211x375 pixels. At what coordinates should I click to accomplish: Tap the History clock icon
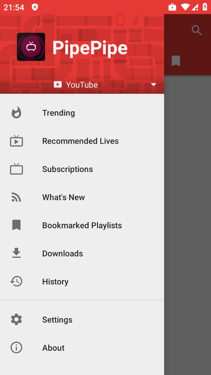pyautogui.click(x=16, y=281)
